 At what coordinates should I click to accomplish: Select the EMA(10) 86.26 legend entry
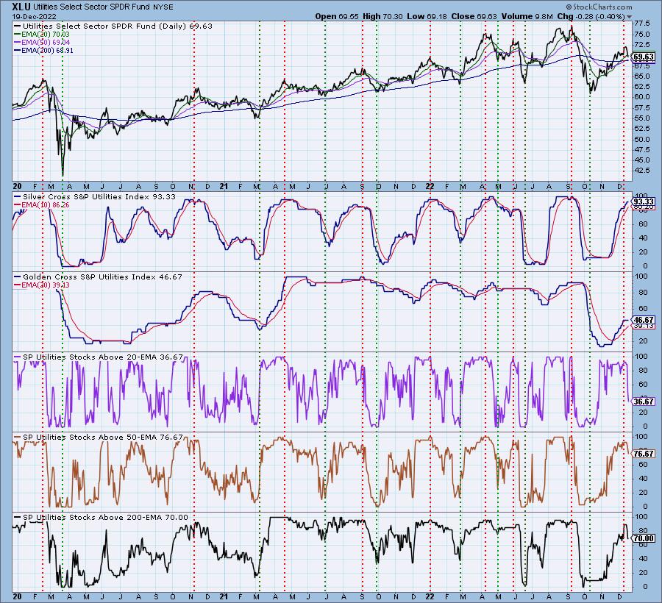coord(42,204)
